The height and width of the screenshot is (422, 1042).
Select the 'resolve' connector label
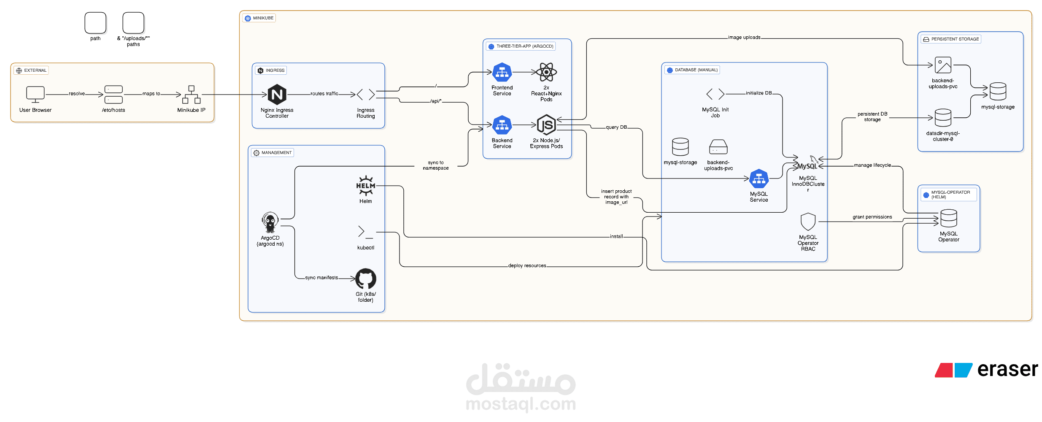(x=77, y=94)
